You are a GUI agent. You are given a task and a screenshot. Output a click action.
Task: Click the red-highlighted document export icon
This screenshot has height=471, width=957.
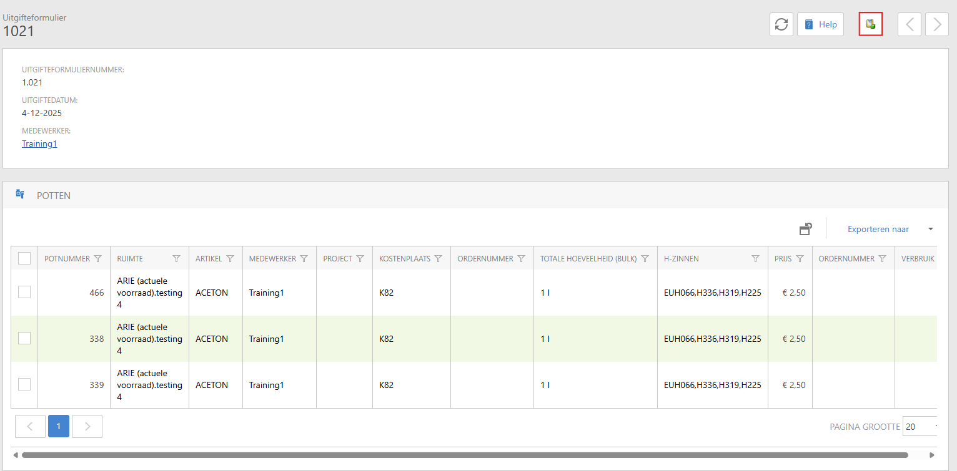pos(870,24)
